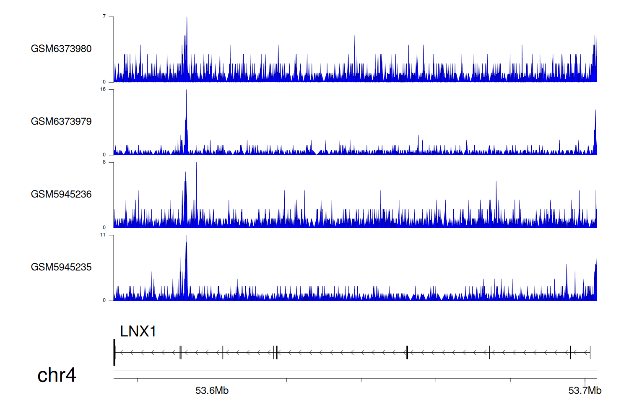Select the GSM6373979 track label

tap(61, 122)
